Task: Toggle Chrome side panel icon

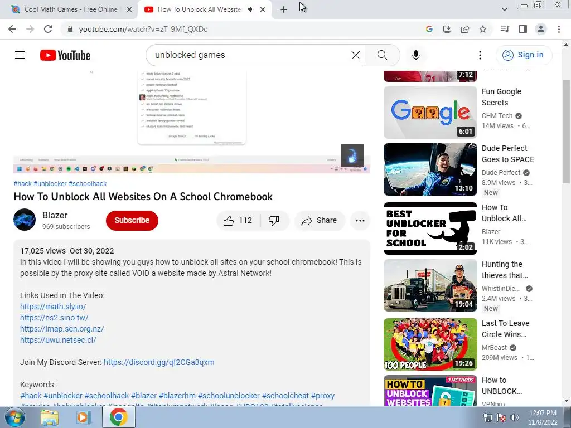Action: coord(523,29)
